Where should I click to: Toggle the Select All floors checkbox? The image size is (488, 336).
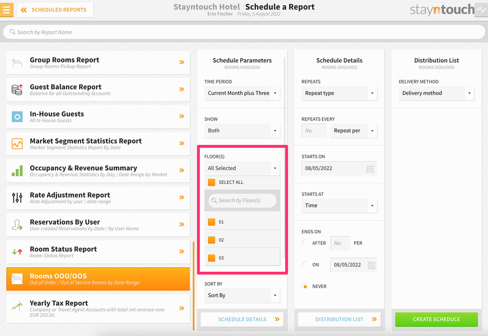(212, 182)
